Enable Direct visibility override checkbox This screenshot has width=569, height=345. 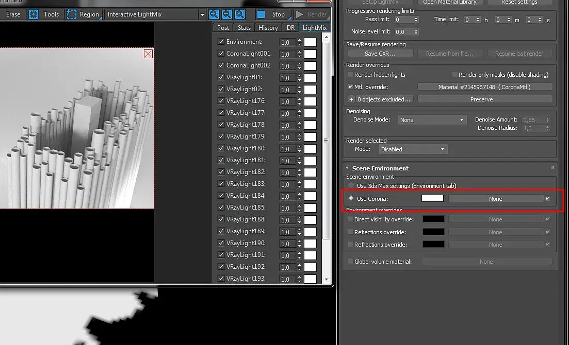click(351, 219)
